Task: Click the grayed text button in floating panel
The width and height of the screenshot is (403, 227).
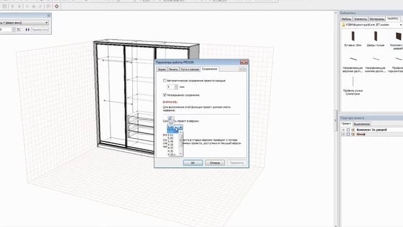Action: point(40,30)
